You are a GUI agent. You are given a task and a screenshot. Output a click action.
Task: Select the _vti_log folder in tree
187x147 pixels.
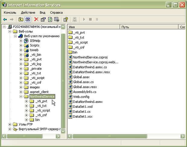pos(36,64)
